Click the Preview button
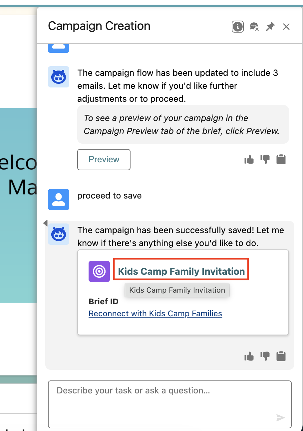 pyautogui.click(x=104, y=160)
